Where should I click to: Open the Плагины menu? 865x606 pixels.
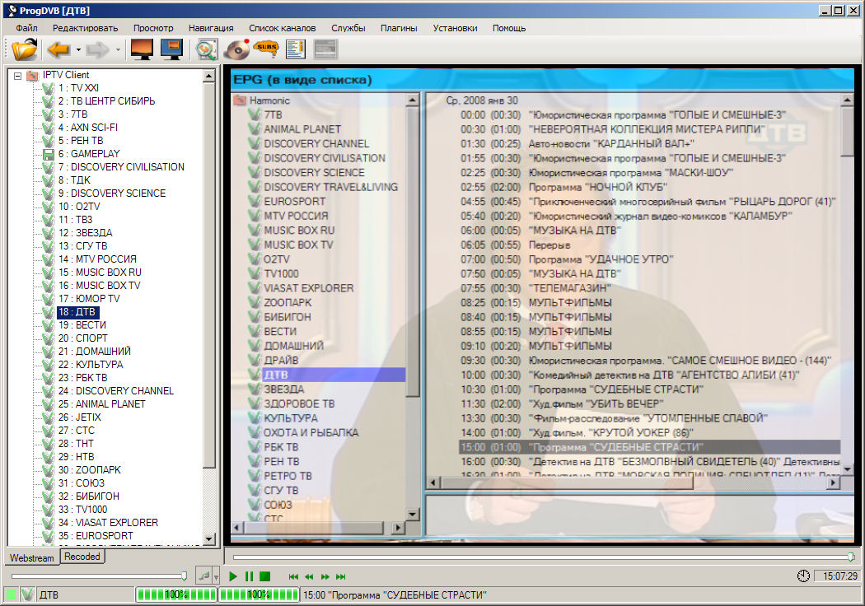click(x=399, y=28)
